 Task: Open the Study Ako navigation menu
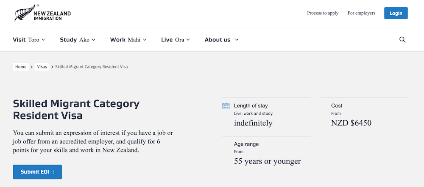click(78, 40)
